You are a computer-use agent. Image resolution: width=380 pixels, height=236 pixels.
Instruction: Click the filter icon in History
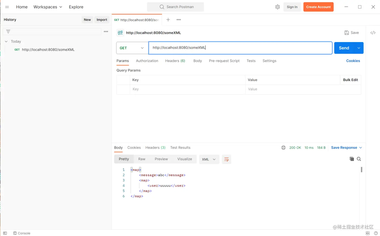pyautogui.click(x=8, y=31)
